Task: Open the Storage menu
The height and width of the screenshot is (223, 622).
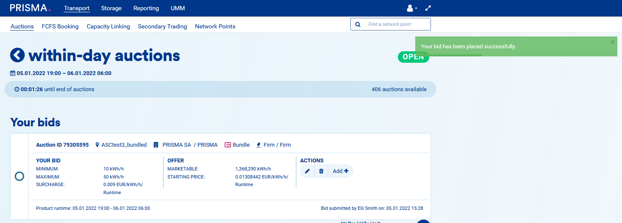Action: [x=111, y=8]
